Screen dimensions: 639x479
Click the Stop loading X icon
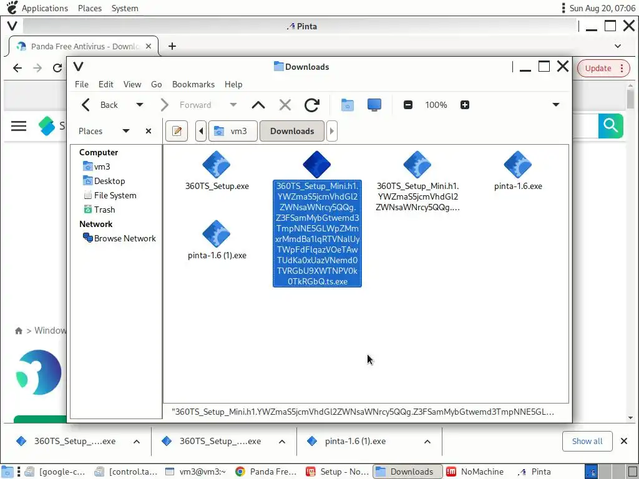285,105
